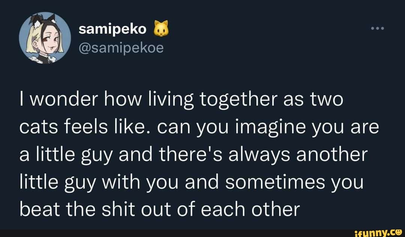Screen dimensions: 405x237
Task: Visit the ifunny.co watermark link
Action: point(379,233)
